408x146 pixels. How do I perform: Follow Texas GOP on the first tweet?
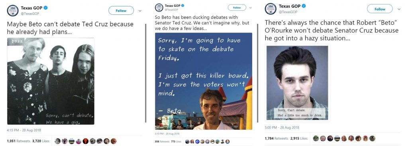click(121, 10)
